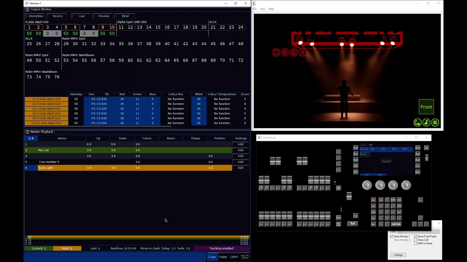Click the CLR key on Front Panel
Screen dimensions: 467x262
pos(381,200)
